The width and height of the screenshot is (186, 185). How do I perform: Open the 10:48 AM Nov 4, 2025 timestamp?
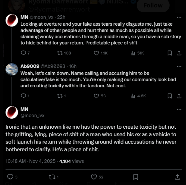[30, 161]
